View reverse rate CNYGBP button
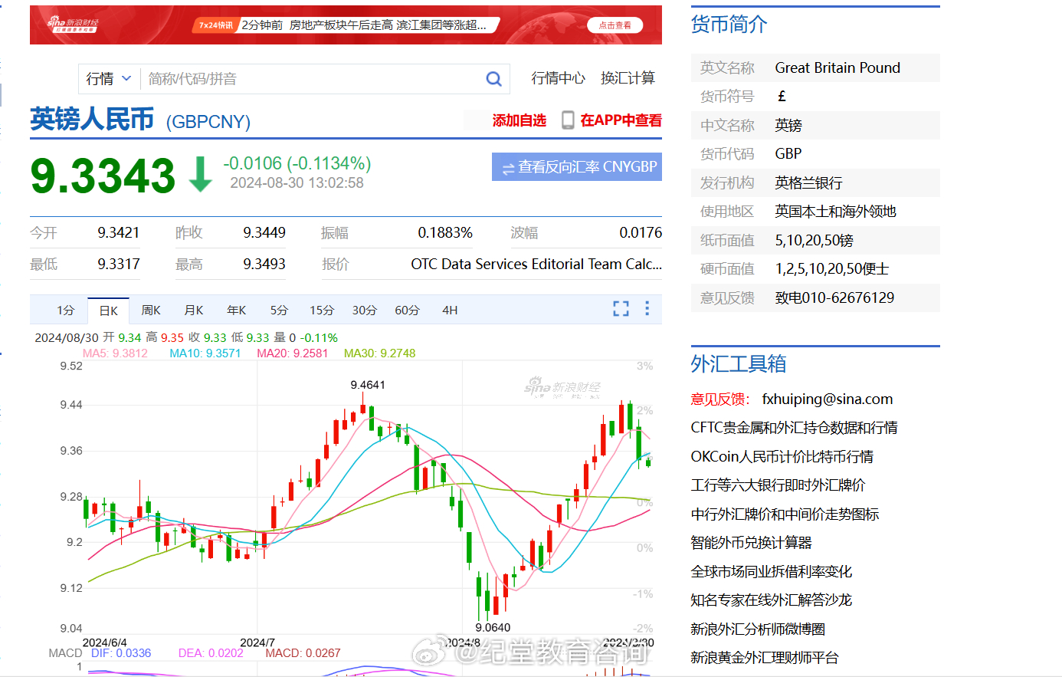 click(x=577, y=166)
